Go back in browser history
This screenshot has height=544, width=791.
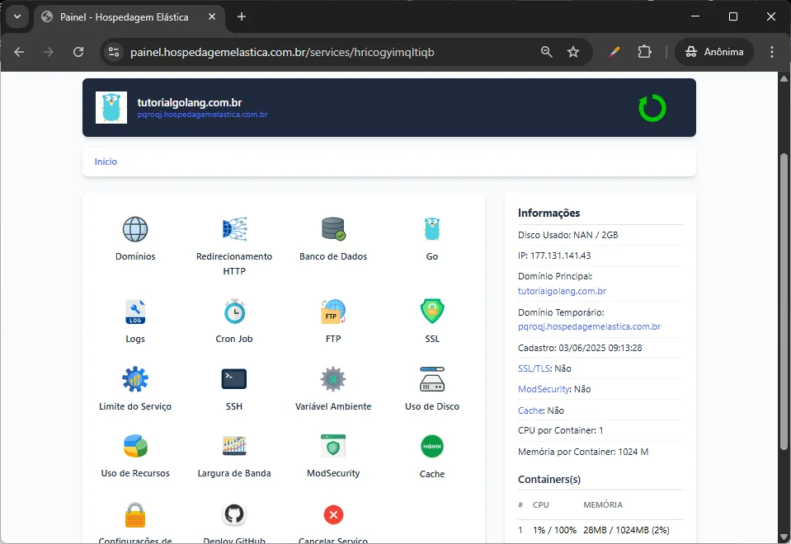pyautogui.click(x=19, y=52)
